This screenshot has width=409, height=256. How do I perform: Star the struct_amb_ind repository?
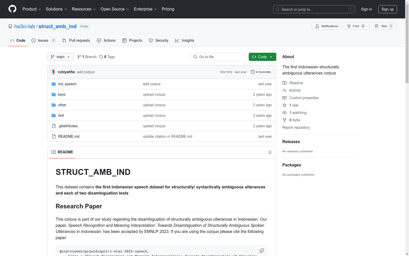(384, 26)
